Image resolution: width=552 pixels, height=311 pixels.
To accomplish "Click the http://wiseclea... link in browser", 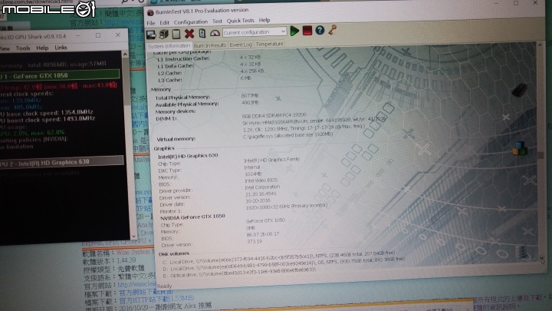I will point(136,284).
